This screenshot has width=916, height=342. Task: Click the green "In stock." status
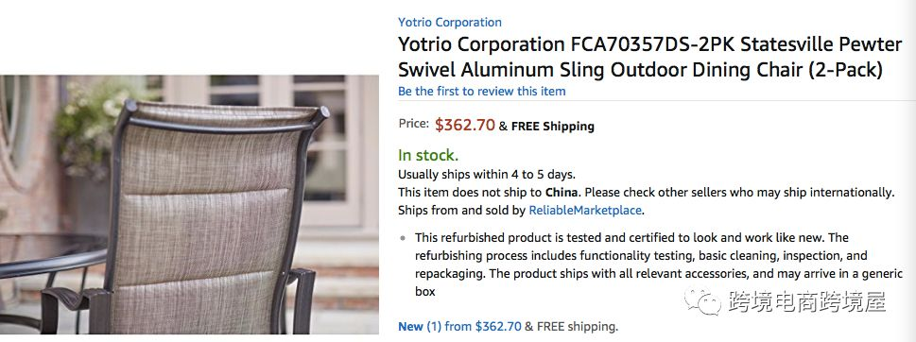point(428,155)
